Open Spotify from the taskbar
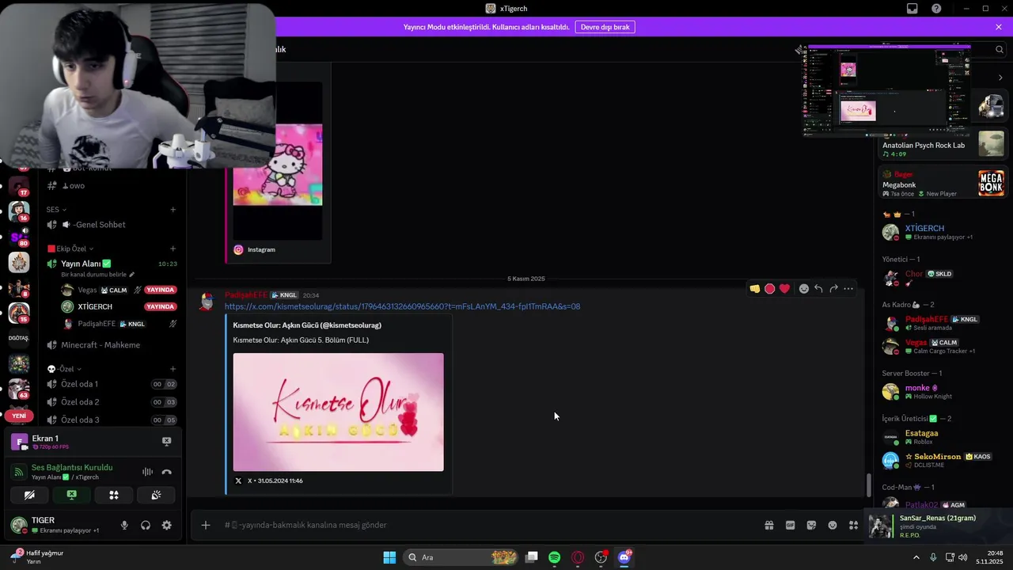The height and width of the screenshot is (570, 1013). (x=554, y=557)
